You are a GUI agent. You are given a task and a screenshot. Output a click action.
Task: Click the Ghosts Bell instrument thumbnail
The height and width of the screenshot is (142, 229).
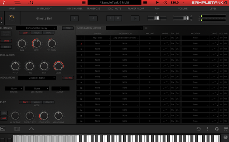(12, 18)
